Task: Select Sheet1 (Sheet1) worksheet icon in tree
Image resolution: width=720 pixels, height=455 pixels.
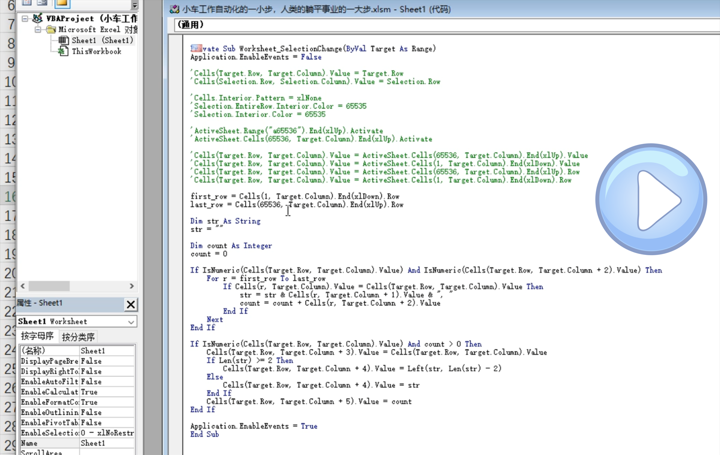Action: 63,40
